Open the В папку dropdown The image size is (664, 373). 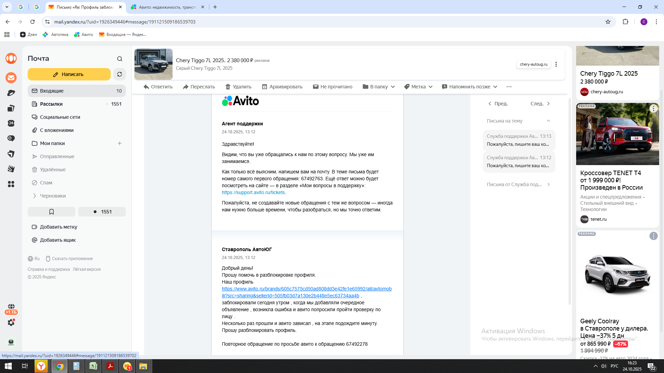point(379,87)
